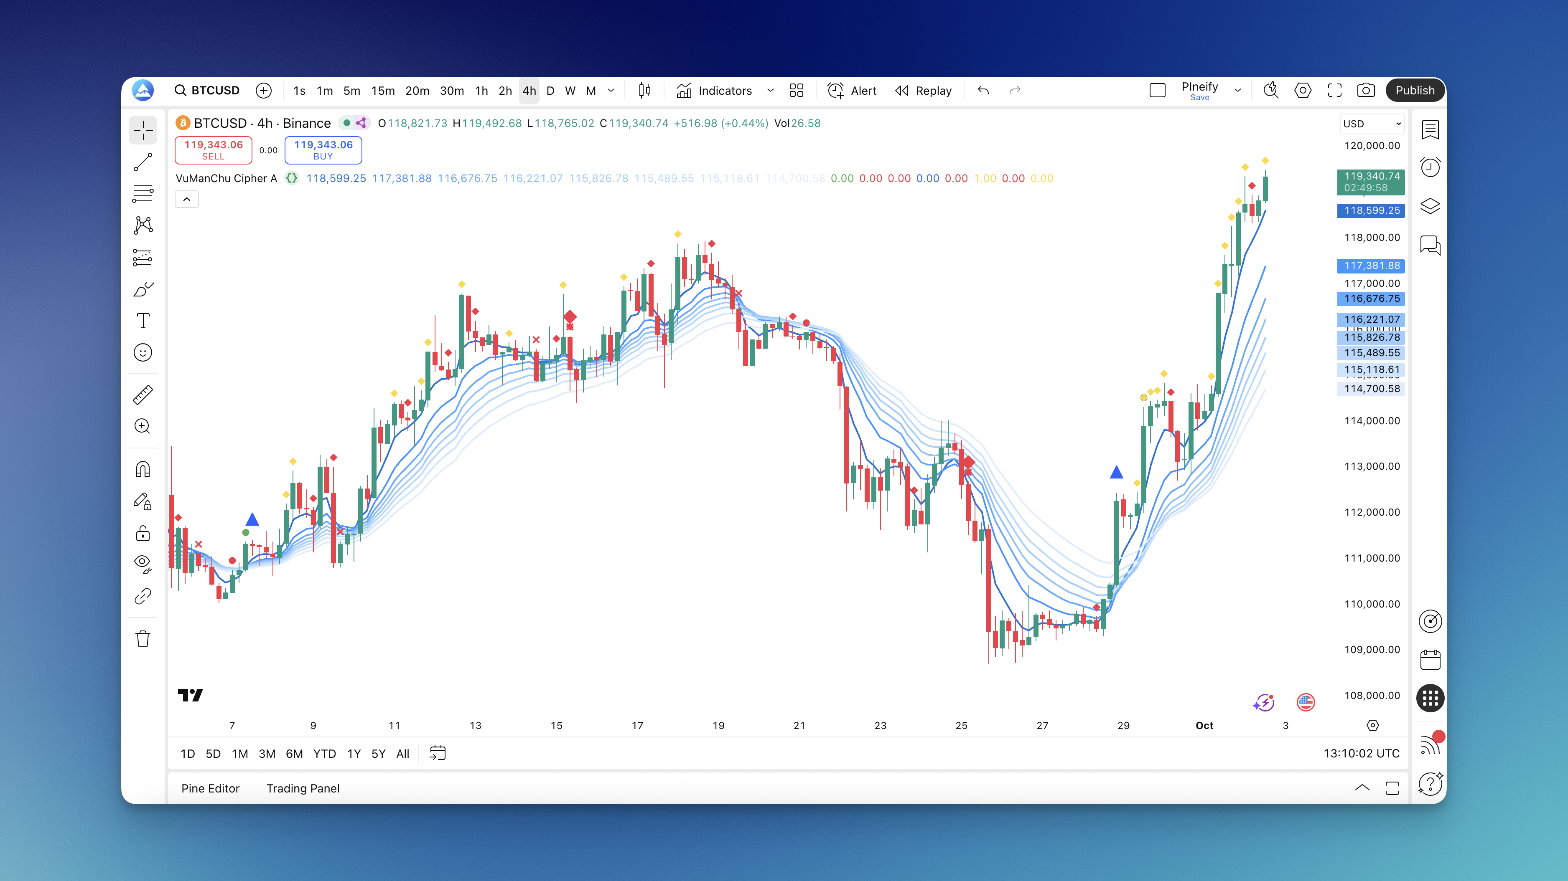Open the Alerts clock panel icon

1430,167
